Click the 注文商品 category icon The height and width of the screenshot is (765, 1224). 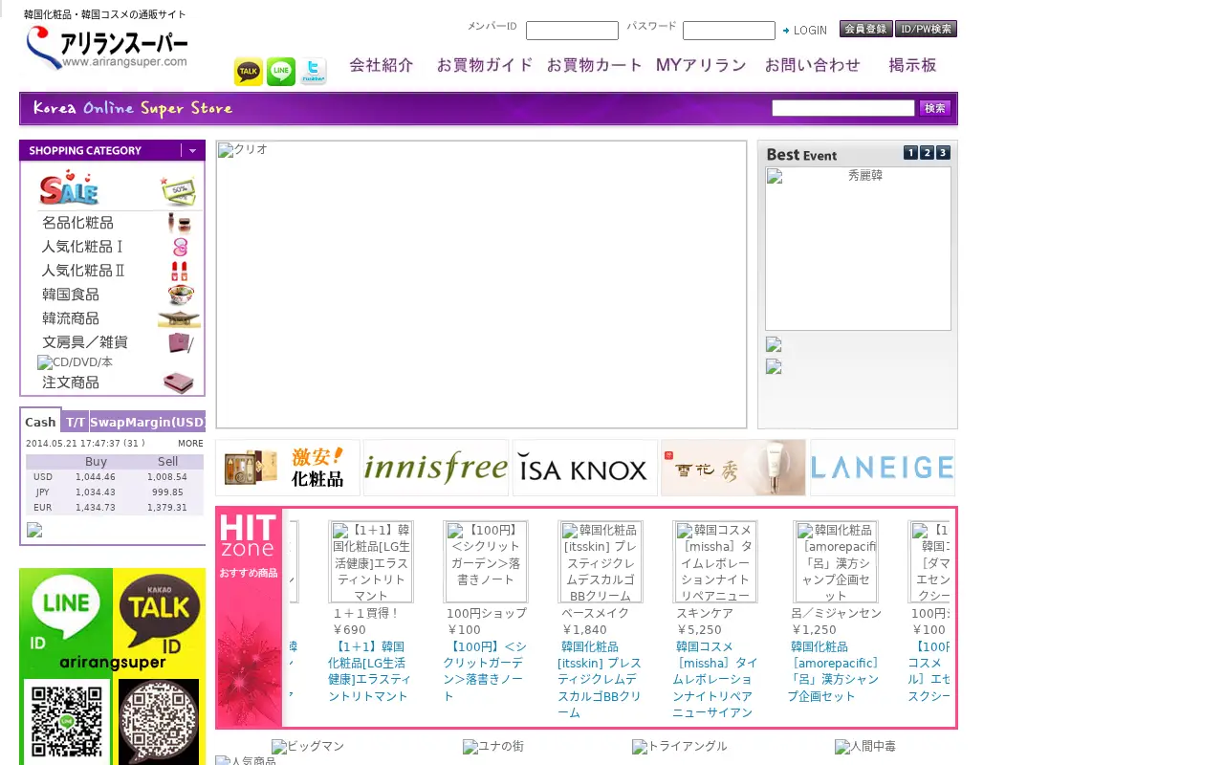coord(179,382)
